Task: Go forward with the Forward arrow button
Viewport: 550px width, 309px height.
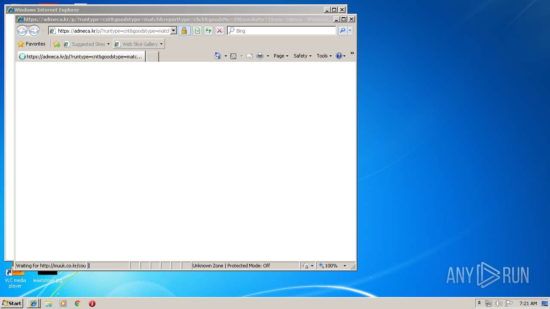Action: [x=34, y=30]
